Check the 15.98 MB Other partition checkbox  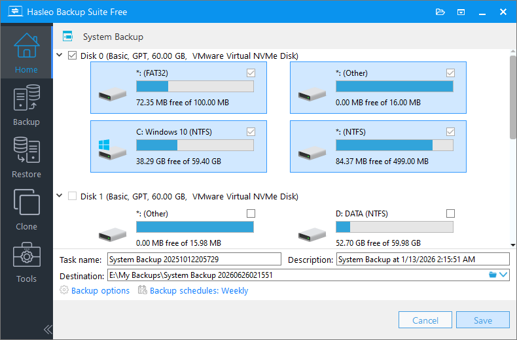(x=251, y=214)
